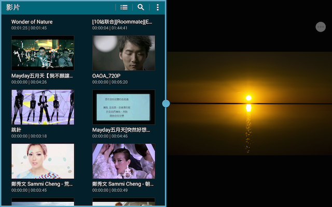The width and height of the screenshot is (332, 207).
Task: Tap the sunset video playing in right pane
Action: tap(250, 103)
